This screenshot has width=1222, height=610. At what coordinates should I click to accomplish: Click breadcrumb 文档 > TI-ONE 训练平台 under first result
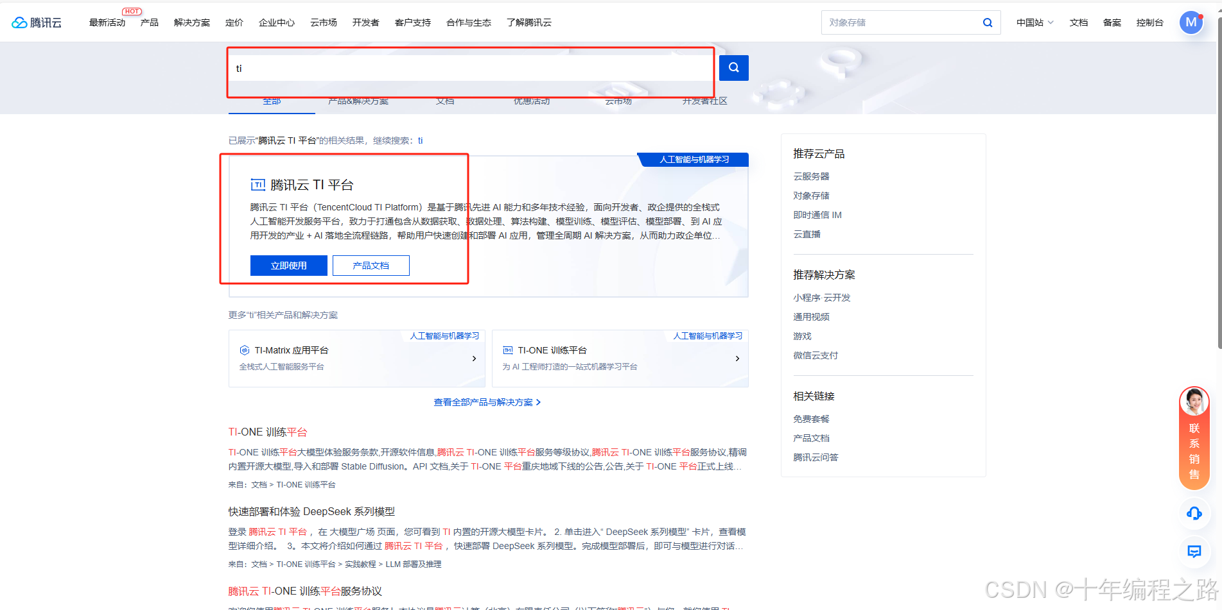(293, 485)
